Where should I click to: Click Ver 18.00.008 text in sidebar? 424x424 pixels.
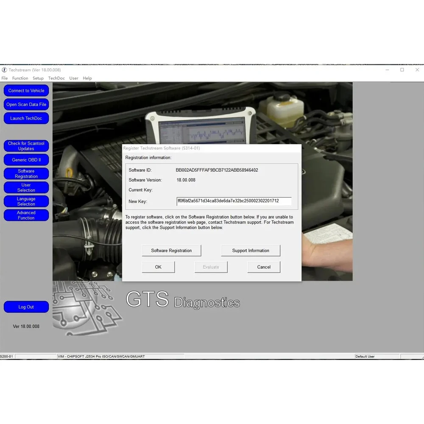(x=26, y=326)
